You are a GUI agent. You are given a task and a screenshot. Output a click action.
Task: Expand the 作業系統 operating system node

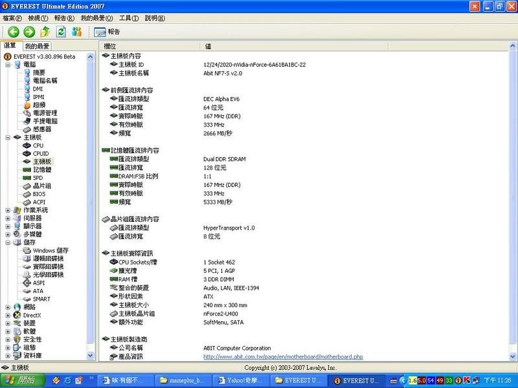(x=8, y=210)
